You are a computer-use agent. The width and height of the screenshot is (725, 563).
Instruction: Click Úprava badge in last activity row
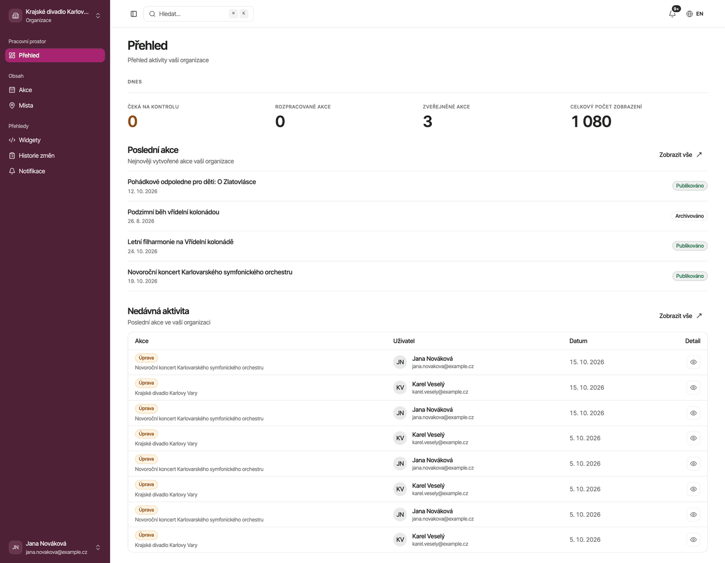pos(147,535)
